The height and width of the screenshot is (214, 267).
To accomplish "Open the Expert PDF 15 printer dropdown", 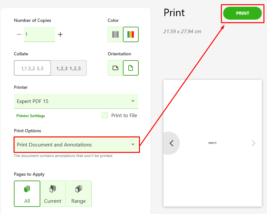I will pyautogui.click(x=76, y=101).
